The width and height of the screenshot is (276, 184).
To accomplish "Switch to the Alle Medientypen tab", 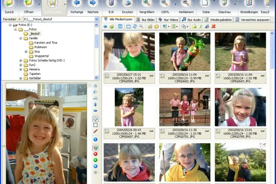I will tap(118, 19).
